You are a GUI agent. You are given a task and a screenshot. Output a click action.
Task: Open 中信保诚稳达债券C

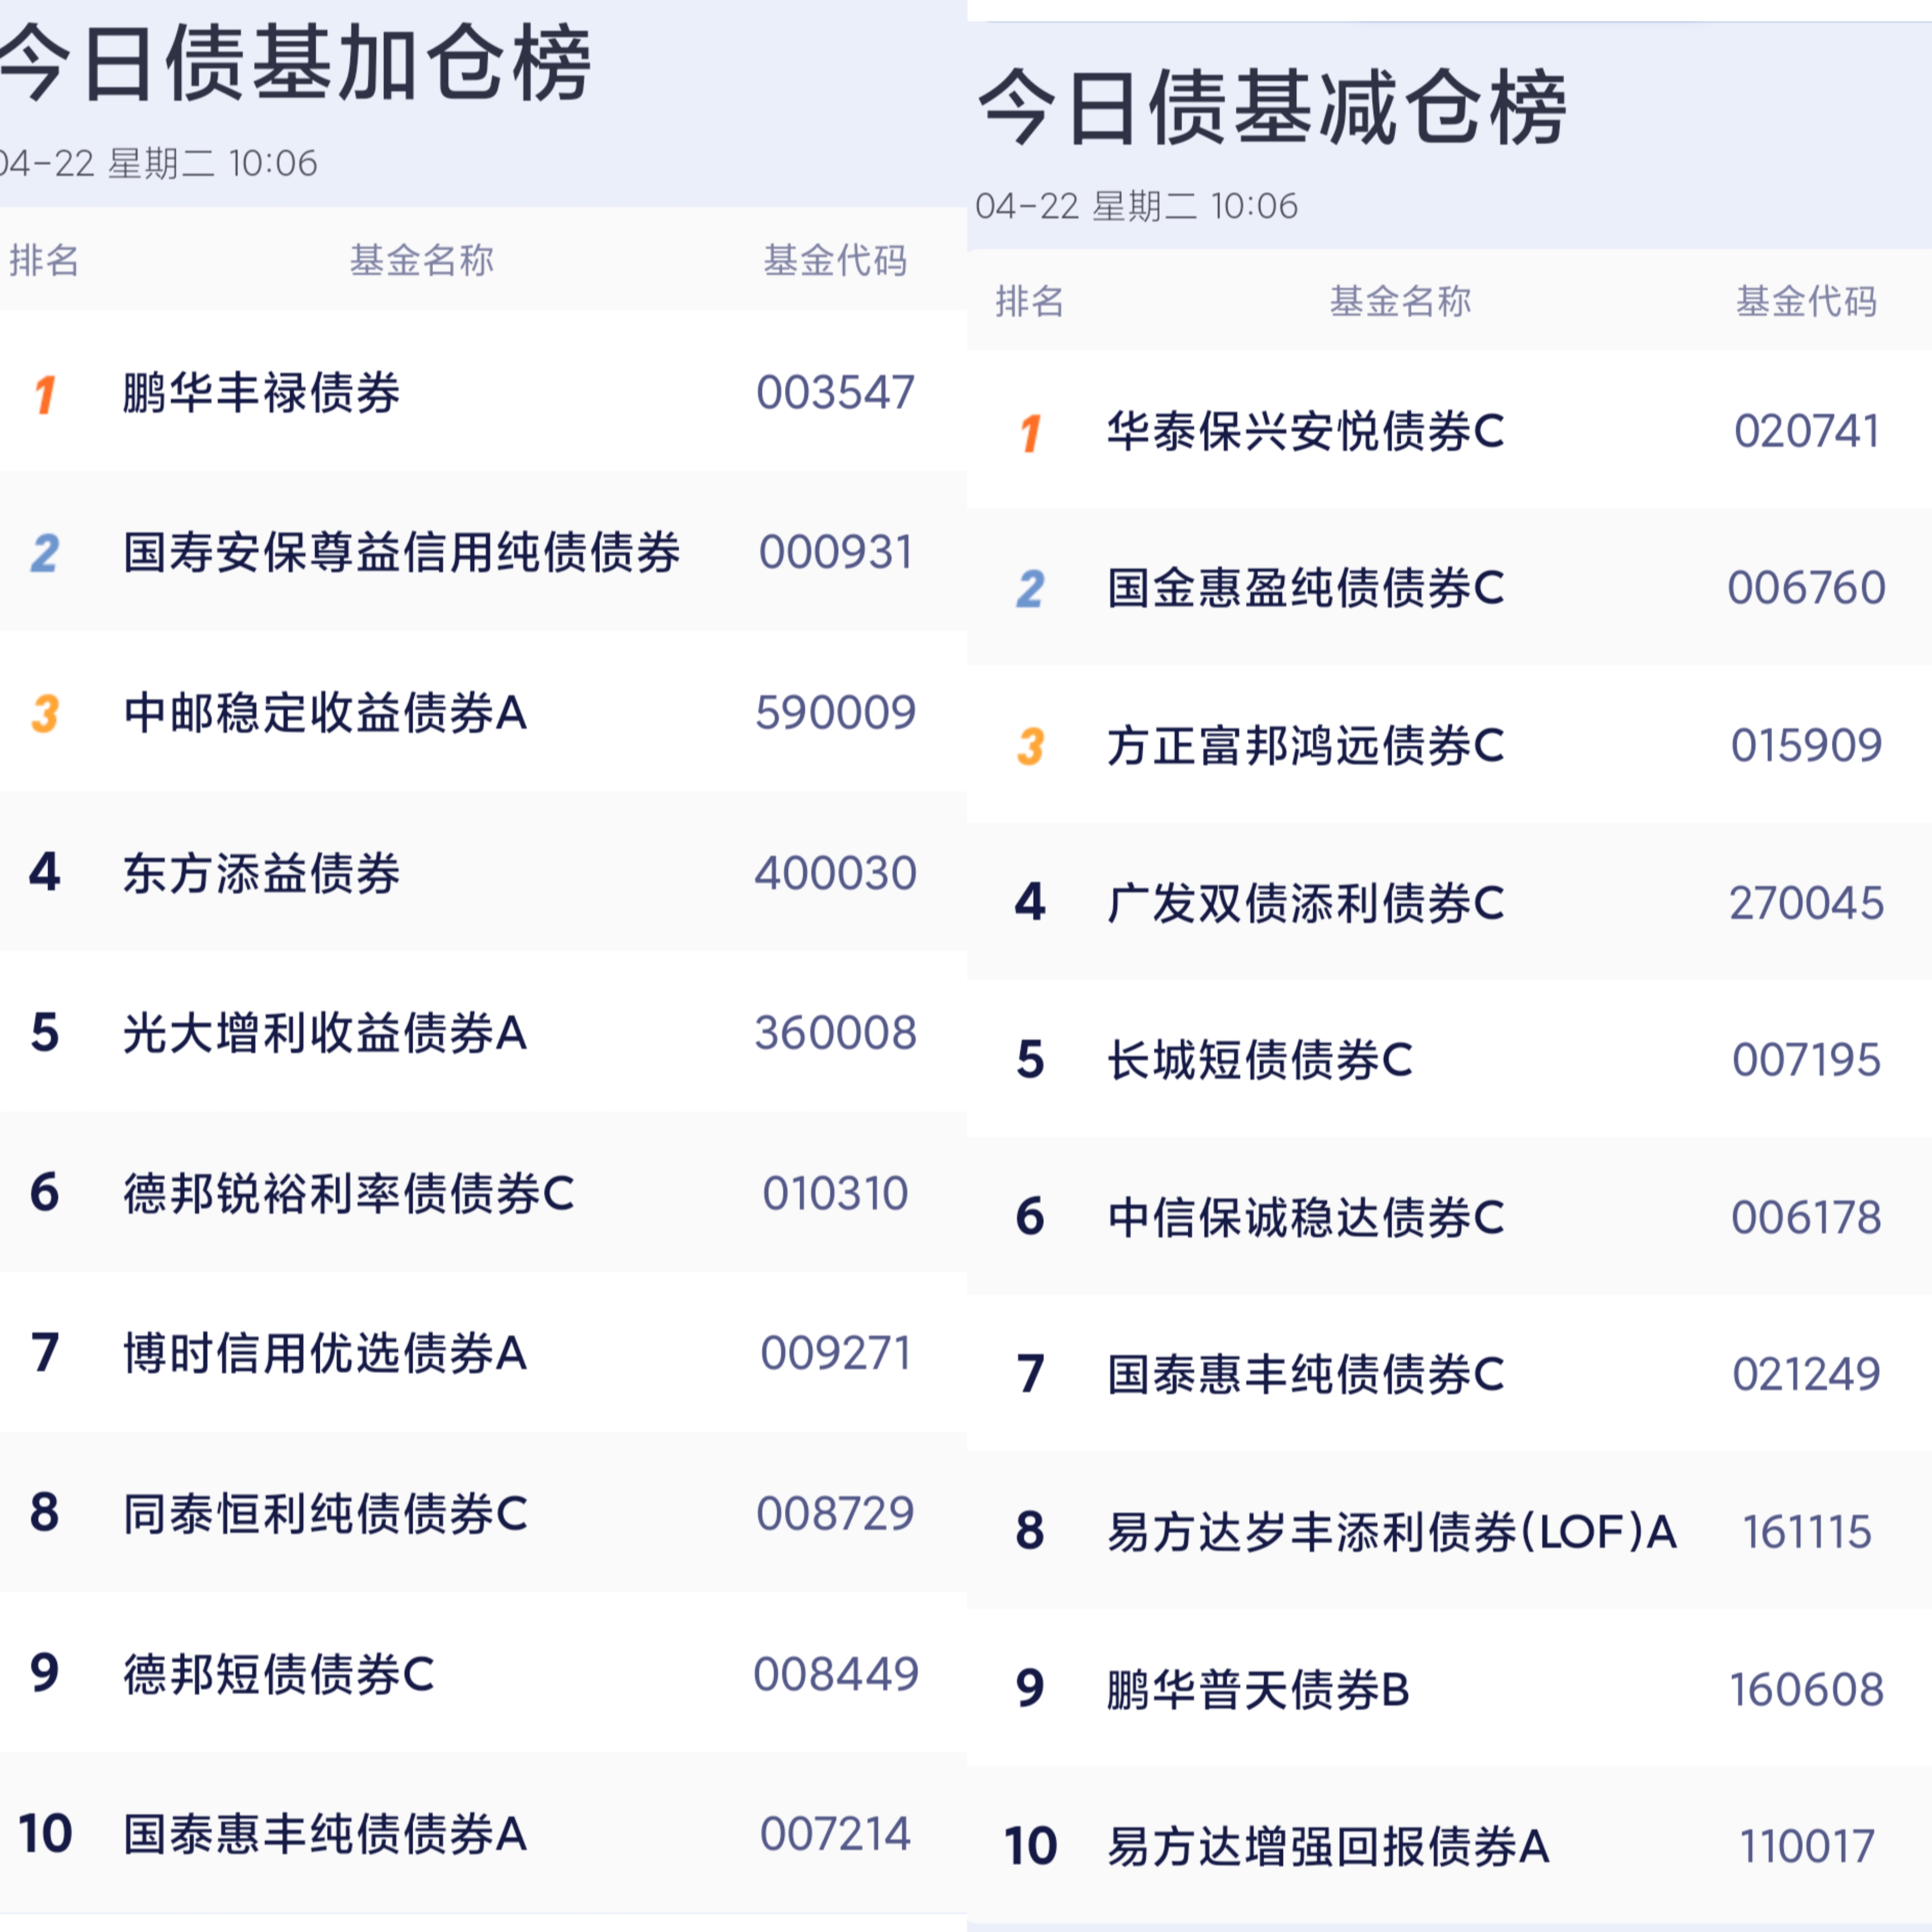coord(1305,1217)
